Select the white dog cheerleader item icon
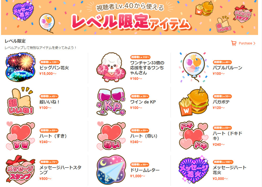Image resolution: width=262 pixels, height=187 pixels. (x=111, y=67)
